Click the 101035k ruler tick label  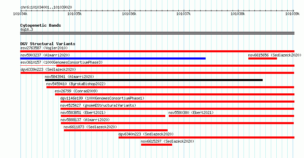[74, 14]
